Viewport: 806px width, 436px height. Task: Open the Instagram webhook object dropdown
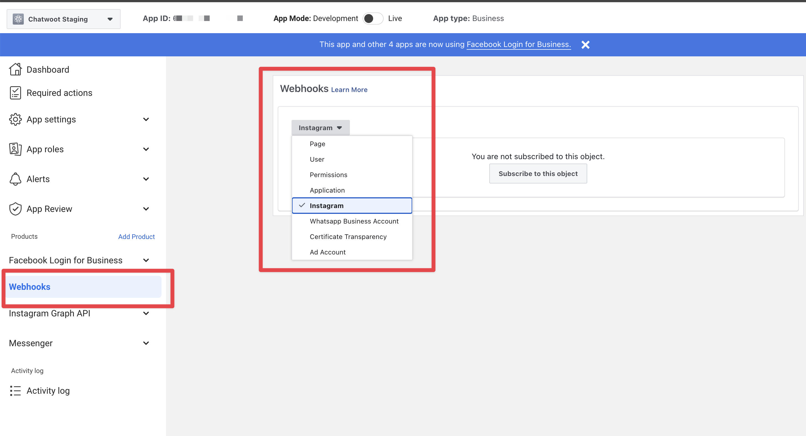320,128
